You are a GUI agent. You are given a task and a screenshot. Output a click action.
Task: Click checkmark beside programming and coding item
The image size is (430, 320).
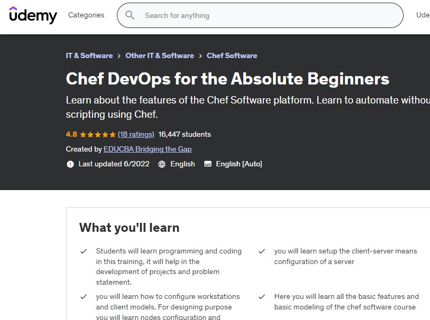84,251
